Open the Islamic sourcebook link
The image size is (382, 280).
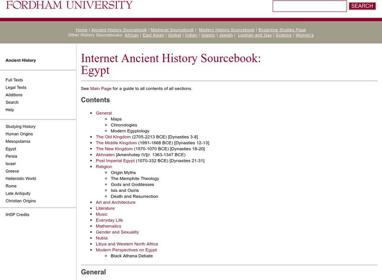tap(208, 35)
